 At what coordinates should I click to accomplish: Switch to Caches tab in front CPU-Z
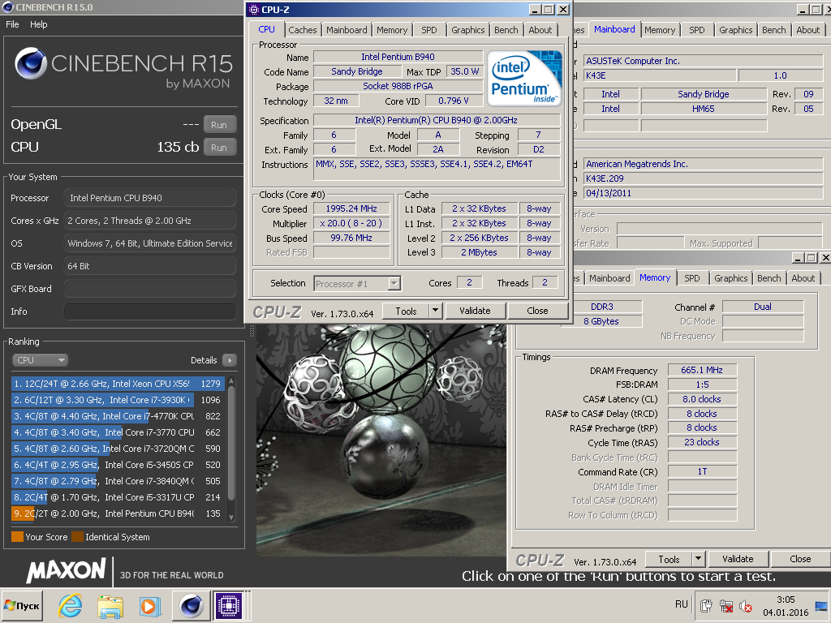[x=303, y=30]
